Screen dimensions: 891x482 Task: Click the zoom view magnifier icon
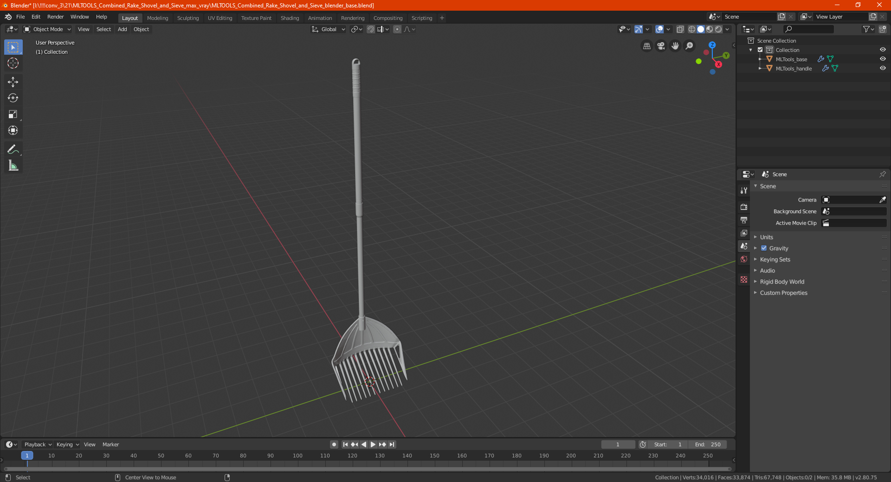(690, 46)
